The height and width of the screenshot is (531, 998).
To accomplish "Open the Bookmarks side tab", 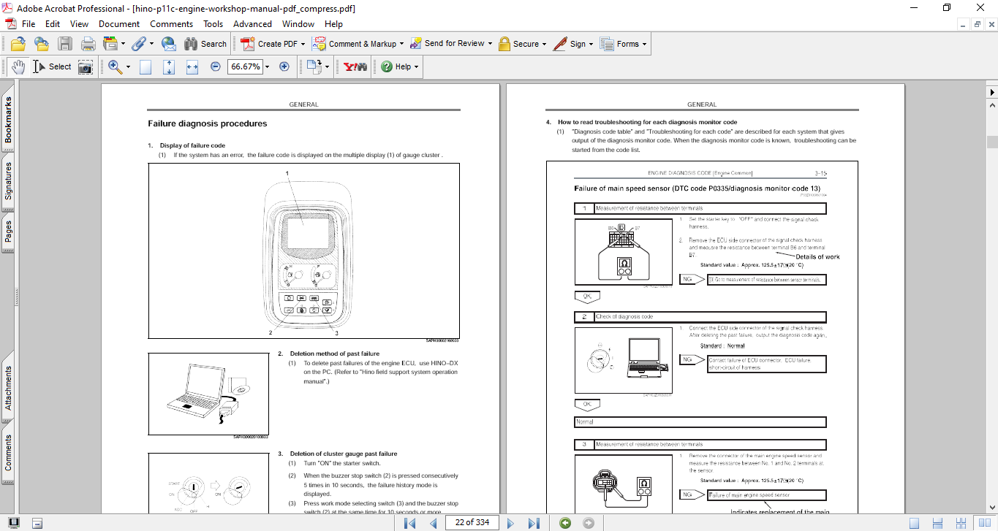I will (8, 121).
